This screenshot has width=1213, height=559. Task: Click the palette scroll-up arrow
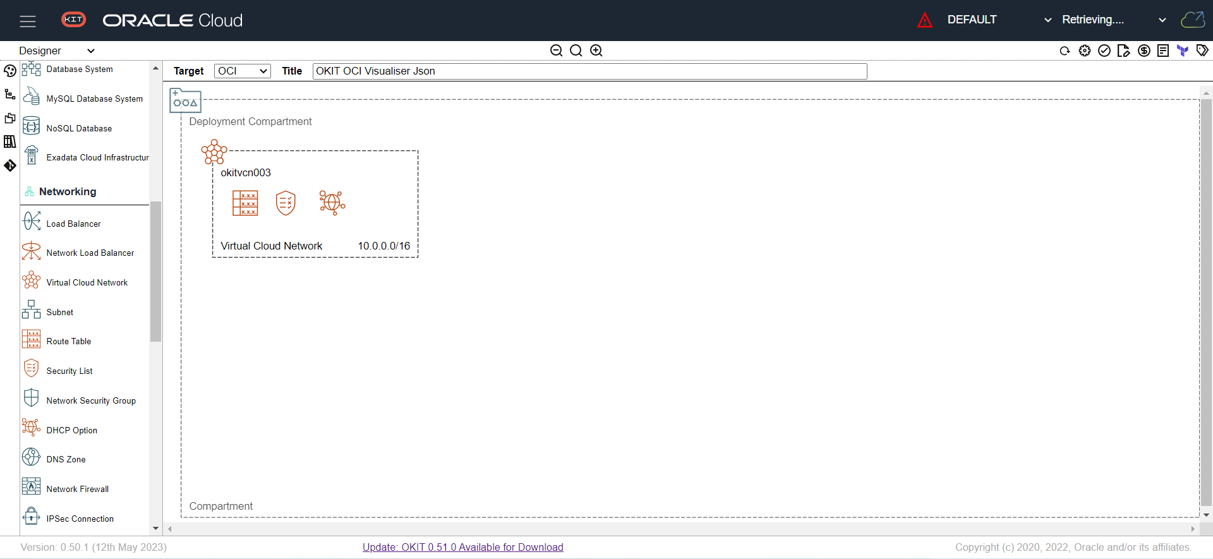click(155, 68)
